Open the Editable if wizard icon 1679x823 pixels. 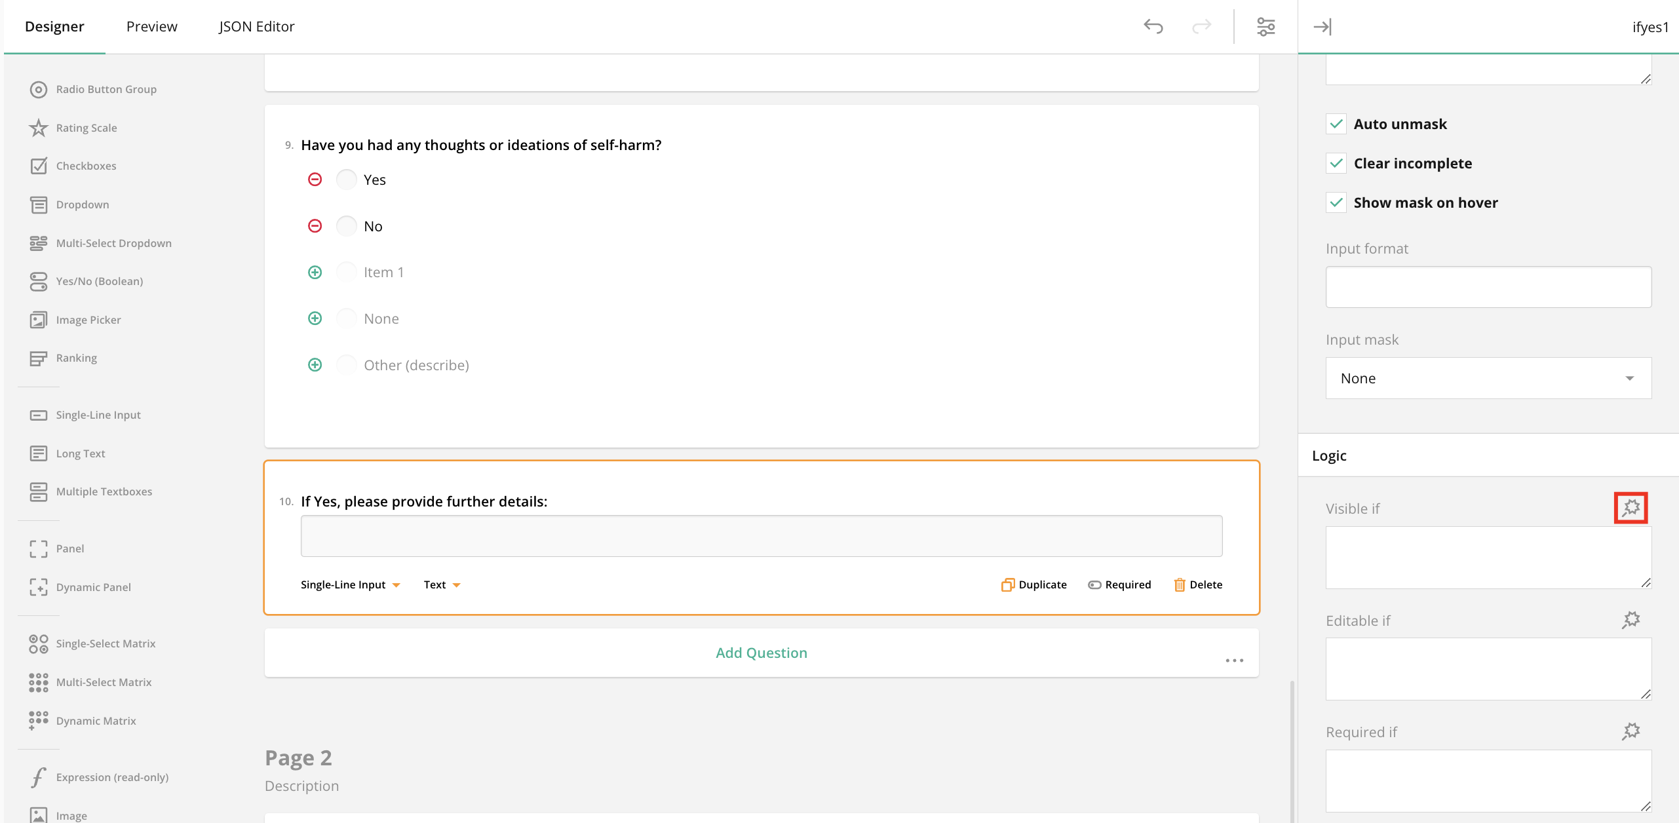[1631, 620]
